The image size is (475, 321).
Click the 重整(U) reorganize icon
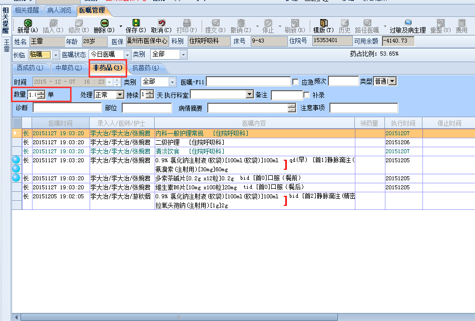pyautogui.click(x=441, y=23)
